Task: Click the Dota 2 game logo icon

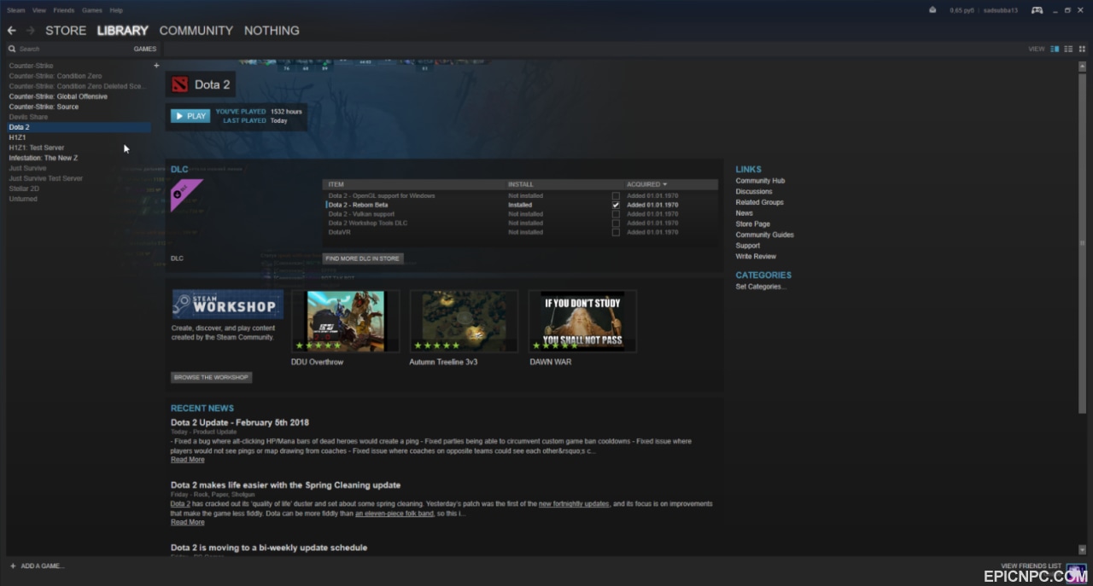Action: (179, 84)
